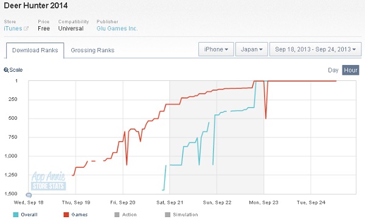Switch the chart to Day view
The width and height of the screenshot is (365, 222).
[333, 70]
